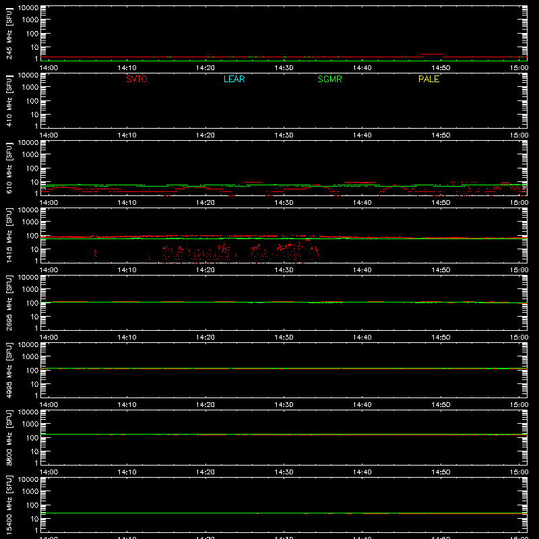
Task: Select the 15400 MHz [SFU] axis title
Action: (x=9, y=505)
